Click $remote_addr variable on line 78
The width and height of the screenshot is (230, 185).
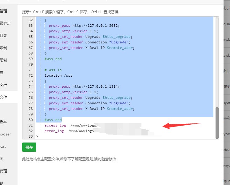click(x=121, y=109)
